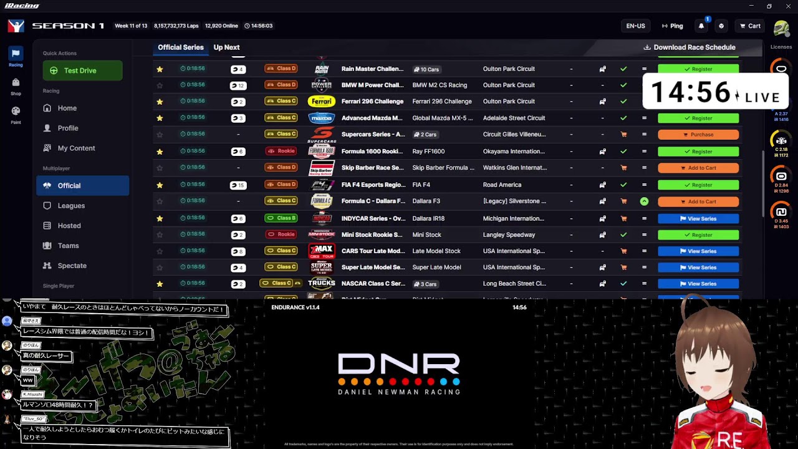Click the Supercars series logo

pos(322,135)
